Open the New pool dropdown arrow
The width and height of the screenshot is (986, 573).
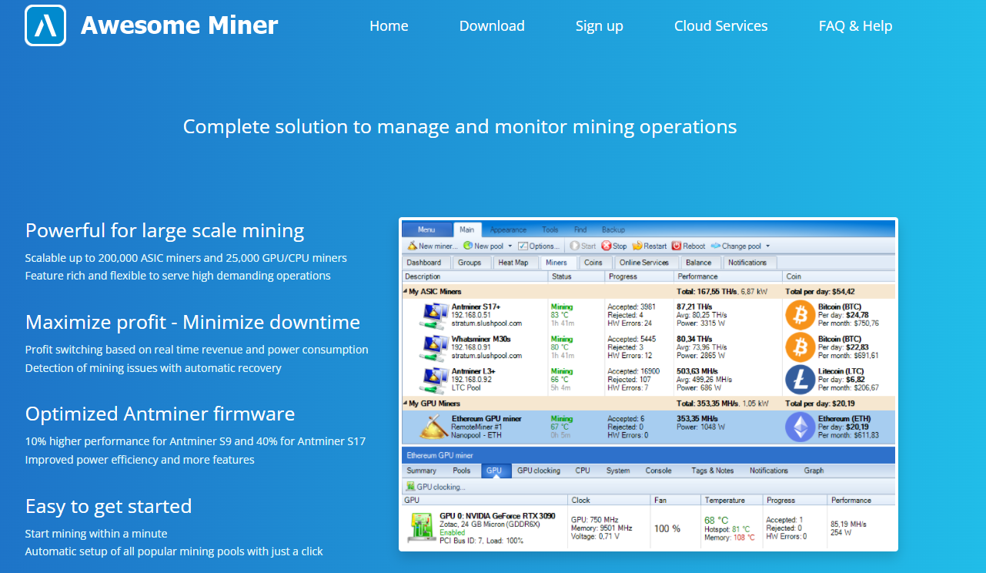510,246
